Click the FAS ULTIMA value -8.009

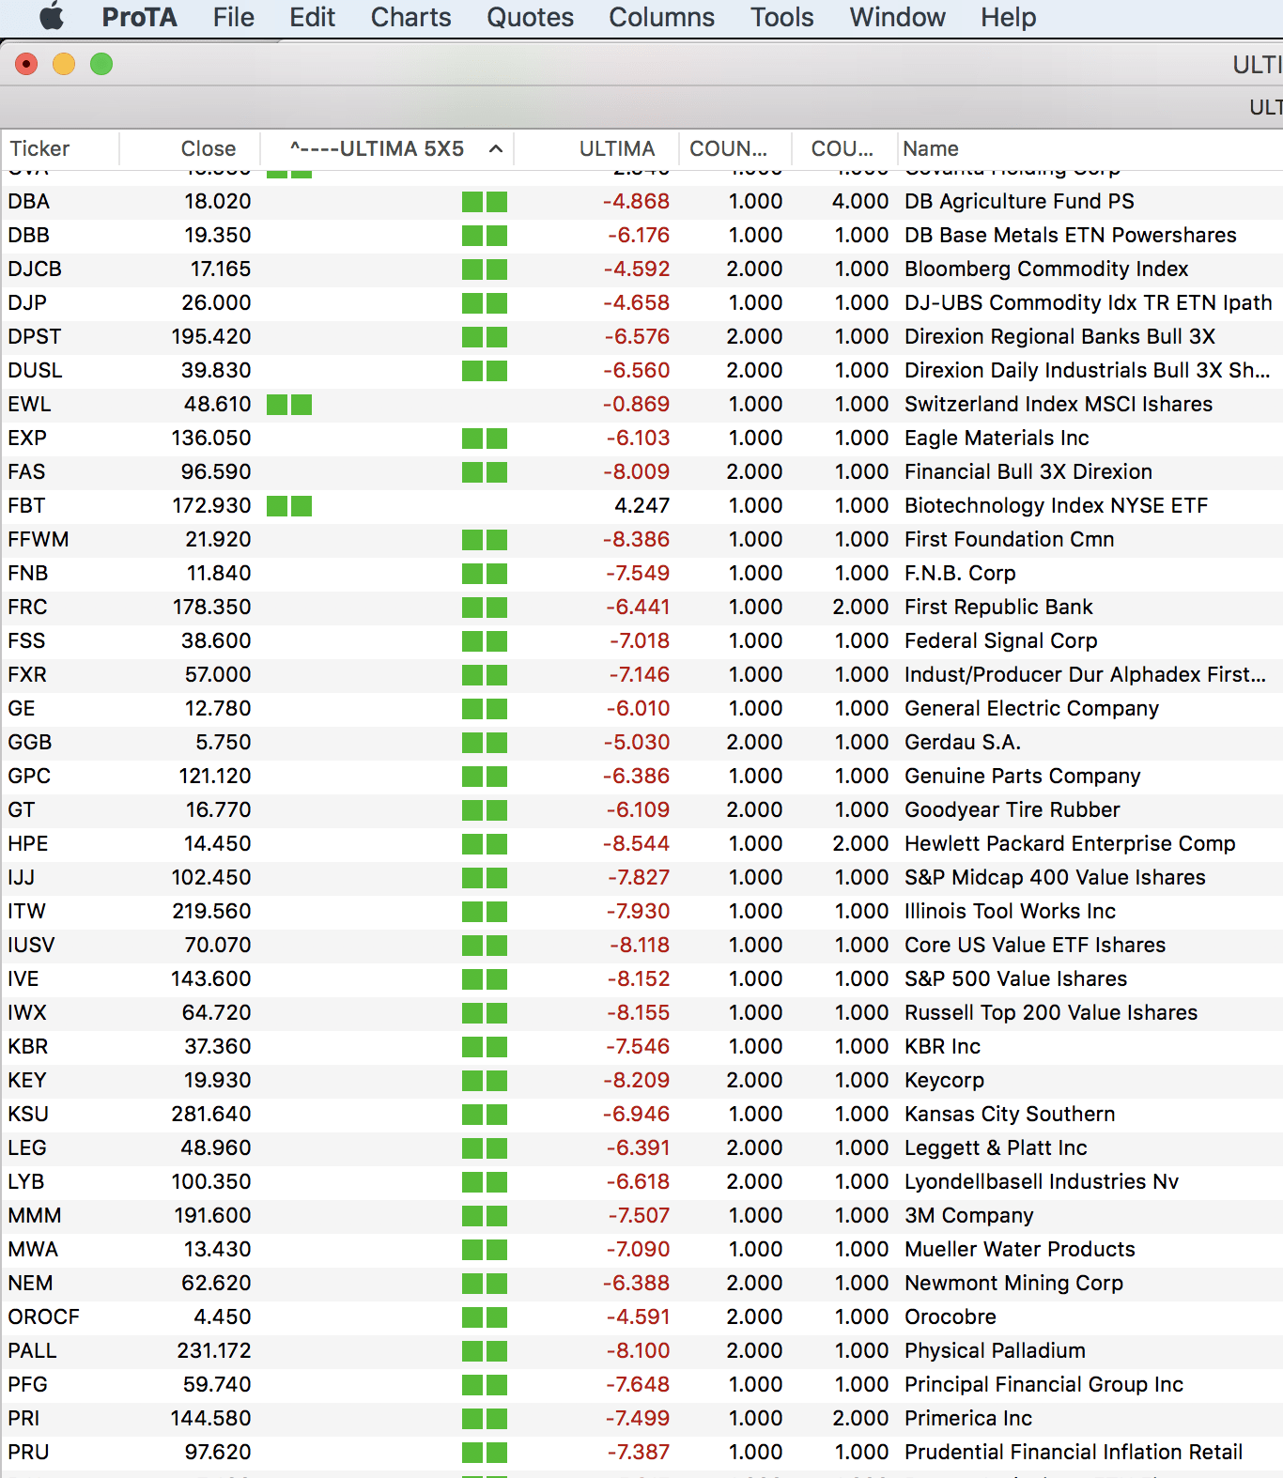tap(636, 472)
